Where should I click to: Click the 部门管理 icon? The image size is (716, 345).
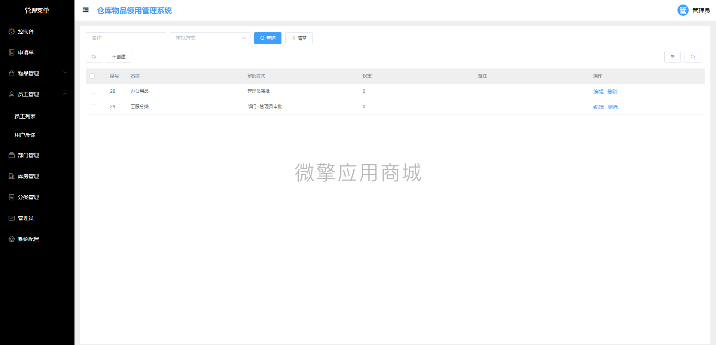(x=12, y=155)
